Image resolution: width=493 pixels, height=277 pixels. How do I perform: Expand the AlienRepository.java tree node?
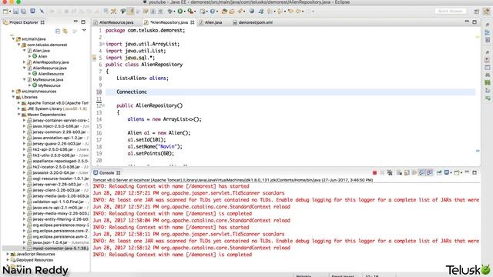(x=24, y=62)
